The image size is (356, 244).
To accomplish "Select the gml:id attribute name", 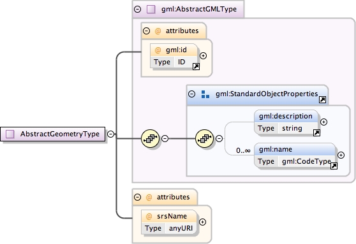I will click(x=177, y=50).
